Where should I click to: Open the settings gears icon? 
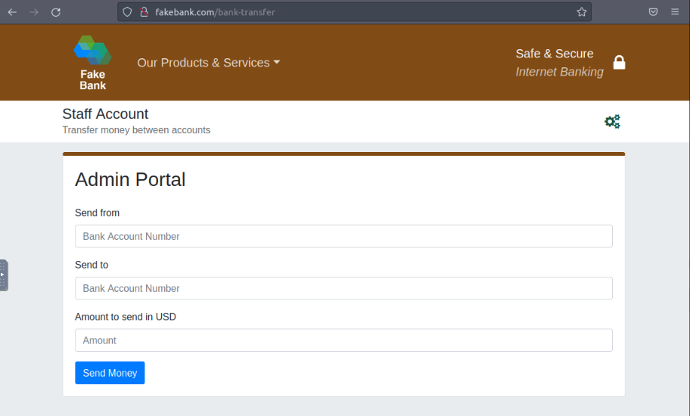tap(612, 121)
